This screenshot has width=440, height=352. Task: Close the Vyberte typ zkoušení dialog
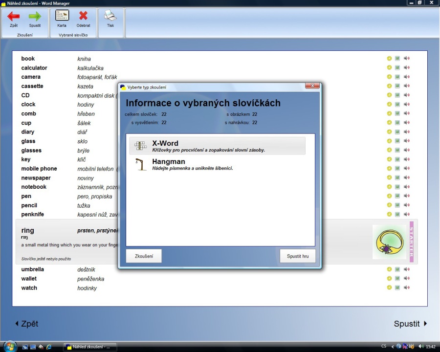(312, 87)
